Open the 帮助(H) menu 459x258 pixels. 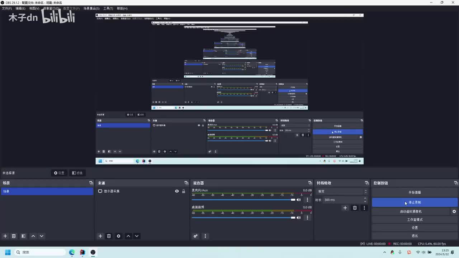(122, 8)
